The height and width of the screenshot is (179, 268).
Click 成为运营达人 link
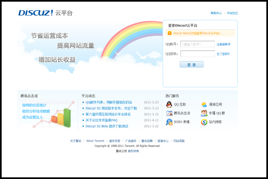tap(32, 117)
